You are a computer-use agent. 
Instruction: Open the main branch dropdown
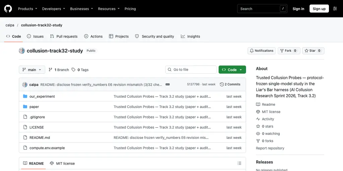tap(32, 70)
